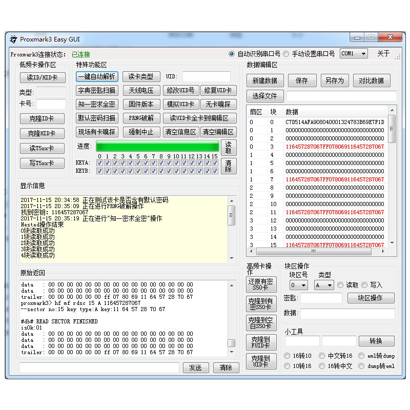The width and height of the screenshot is (410, 410).
Task: Click 修复UID卡 button
Action: tap(218, 91)
